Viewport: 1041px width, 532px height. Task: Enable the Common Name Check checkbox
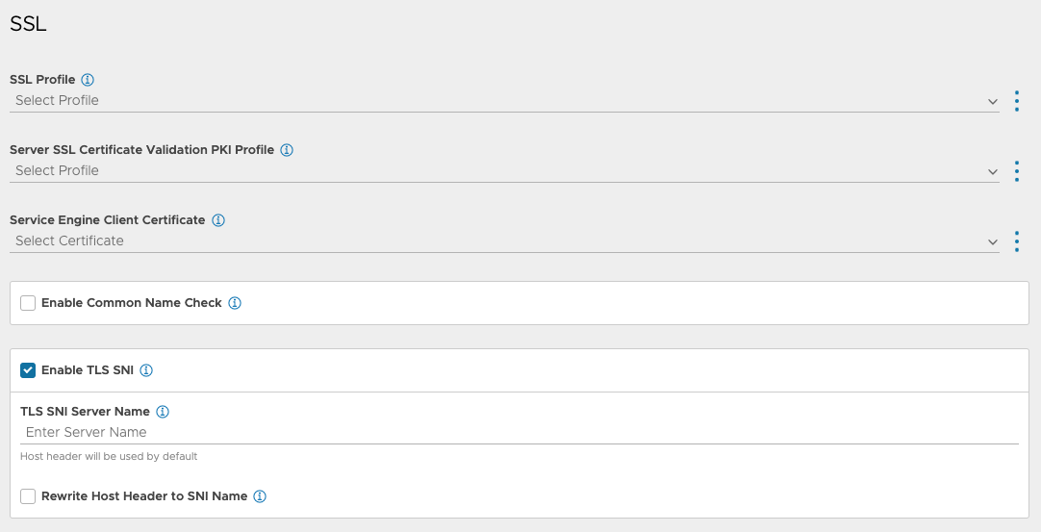click(28, 303)
